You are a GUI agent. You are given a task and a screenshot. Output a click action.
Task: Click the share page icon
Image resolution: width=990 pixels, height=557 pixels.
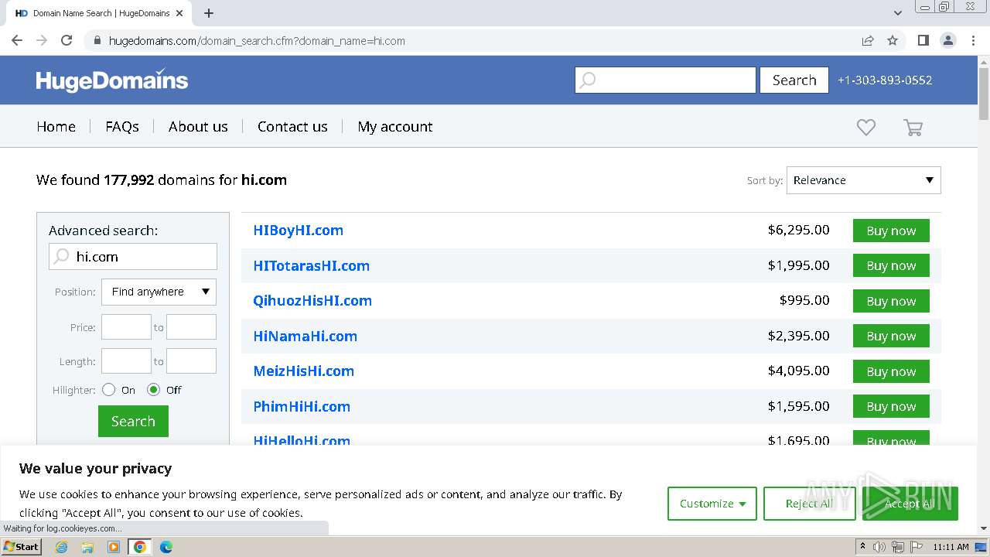868,40
